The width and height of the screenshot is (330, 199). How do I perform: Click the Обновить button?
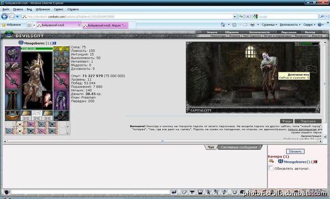click(295, 151)
